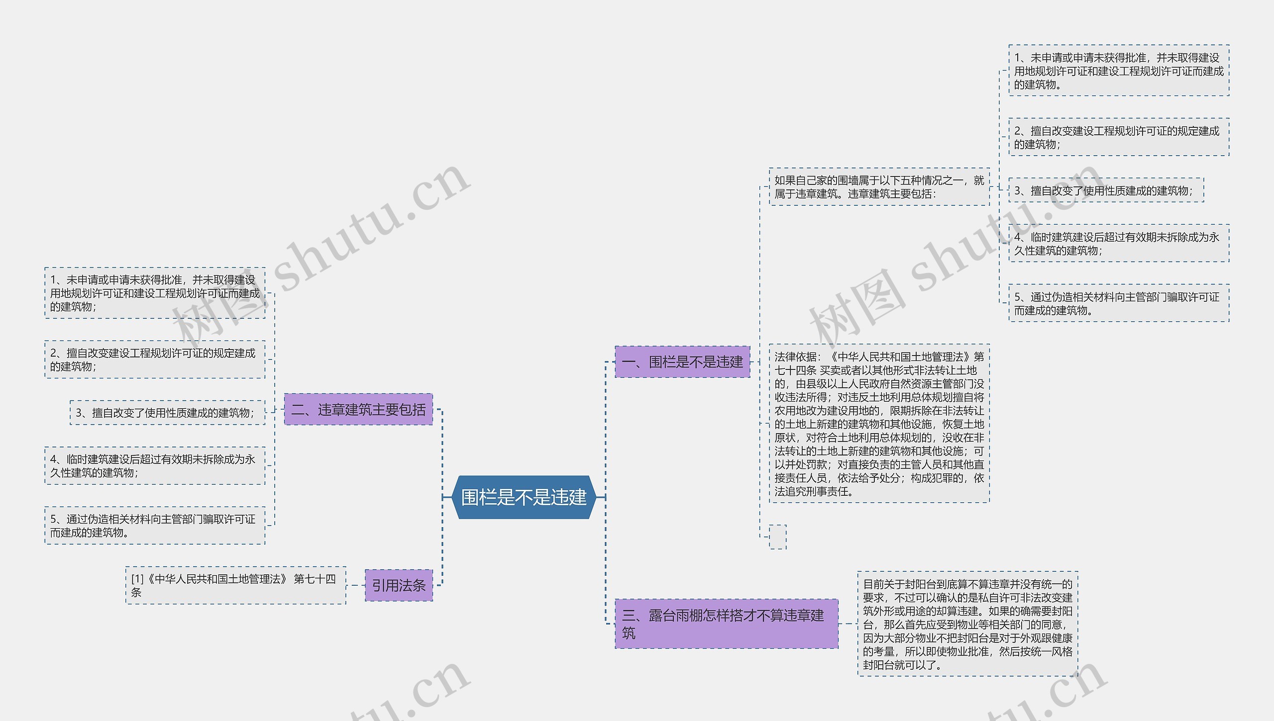Select right-side item 4、临时建筑建设后超过有效期
This screenshot has height=721, width=1274.
(1119, 243)
